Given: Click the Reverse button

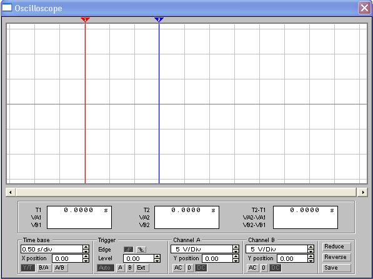Looking at the screenshot, I should 337,257.
